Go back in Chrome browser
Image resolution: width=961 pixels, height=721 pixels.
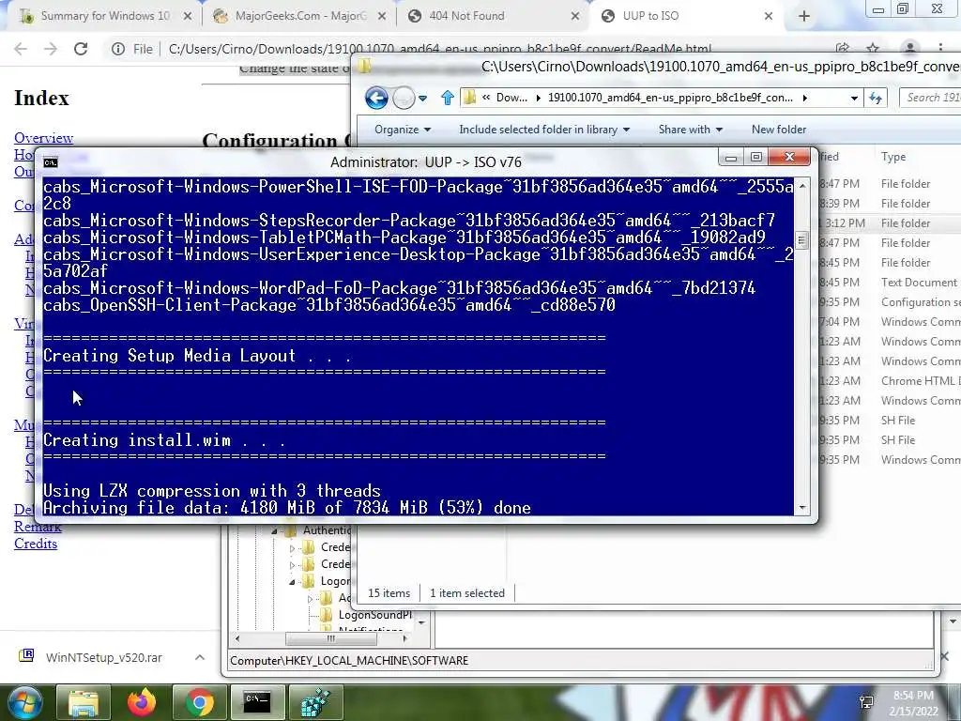click(x=21, y=49)
